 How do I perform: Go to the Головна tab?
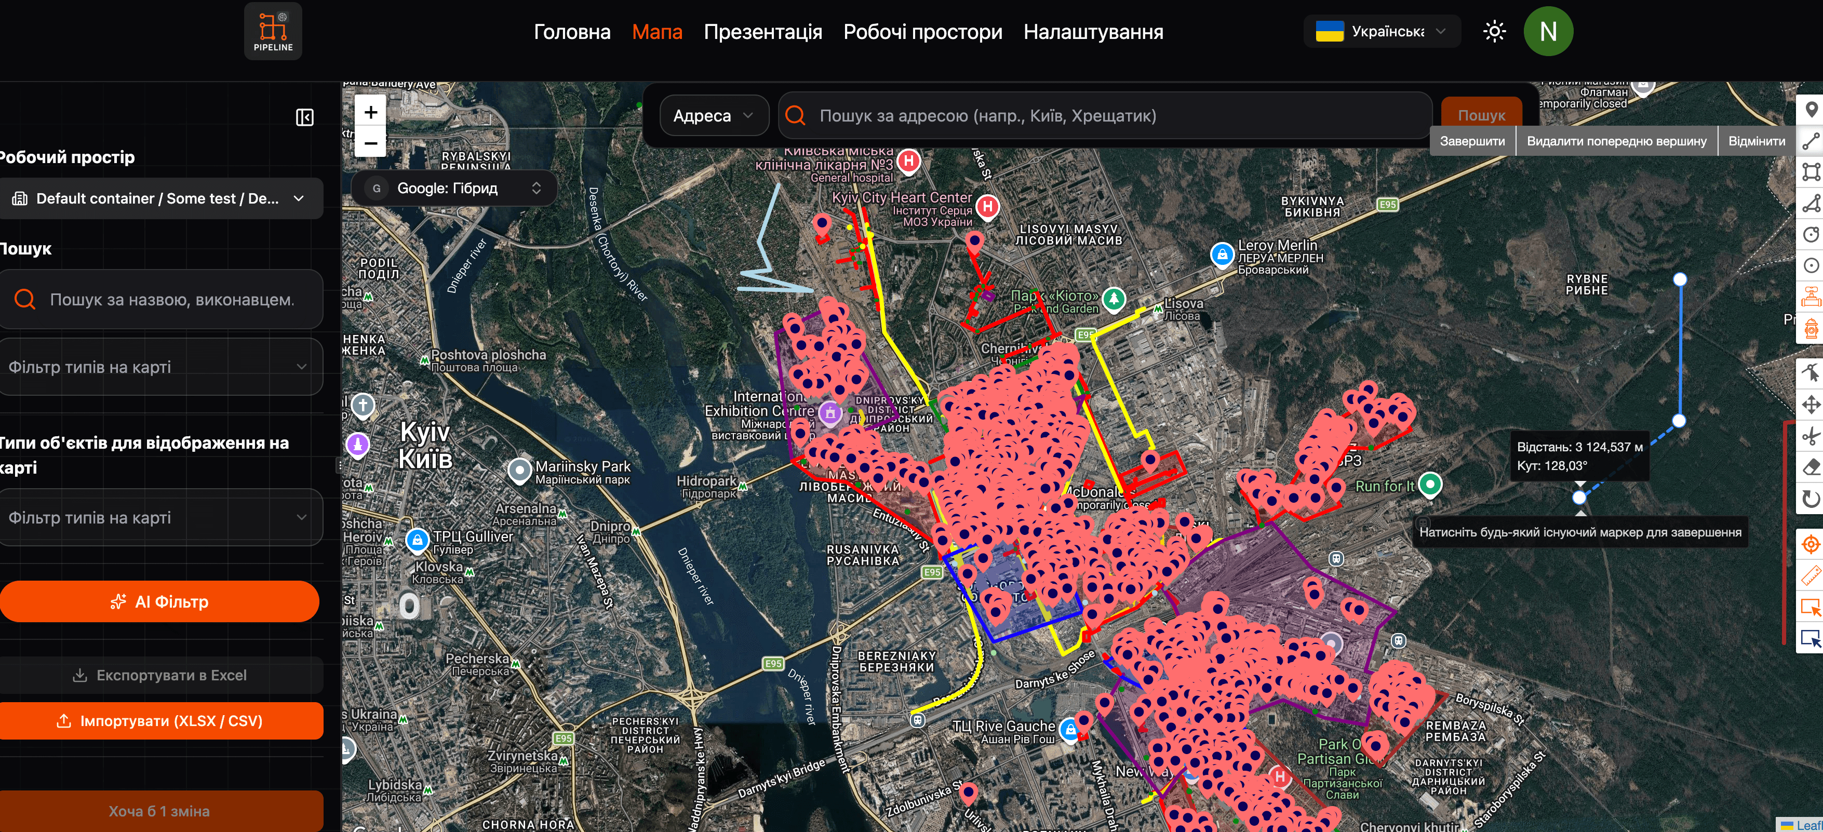(x=572, y=32)
